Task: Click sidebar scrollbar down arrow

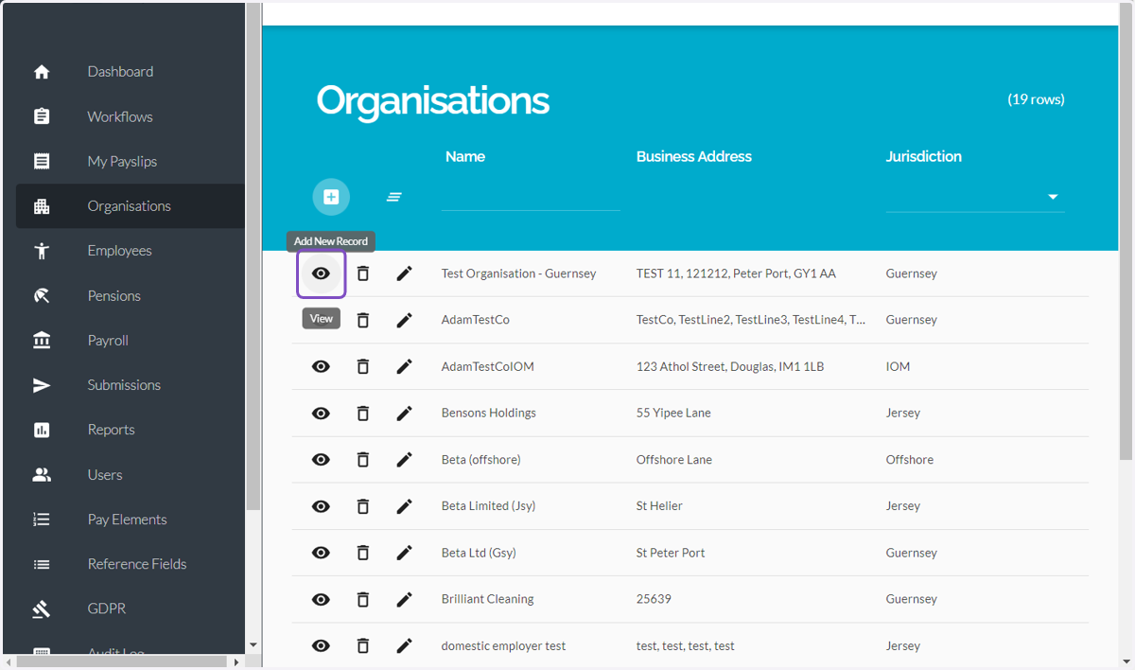Action: point(253,645)
